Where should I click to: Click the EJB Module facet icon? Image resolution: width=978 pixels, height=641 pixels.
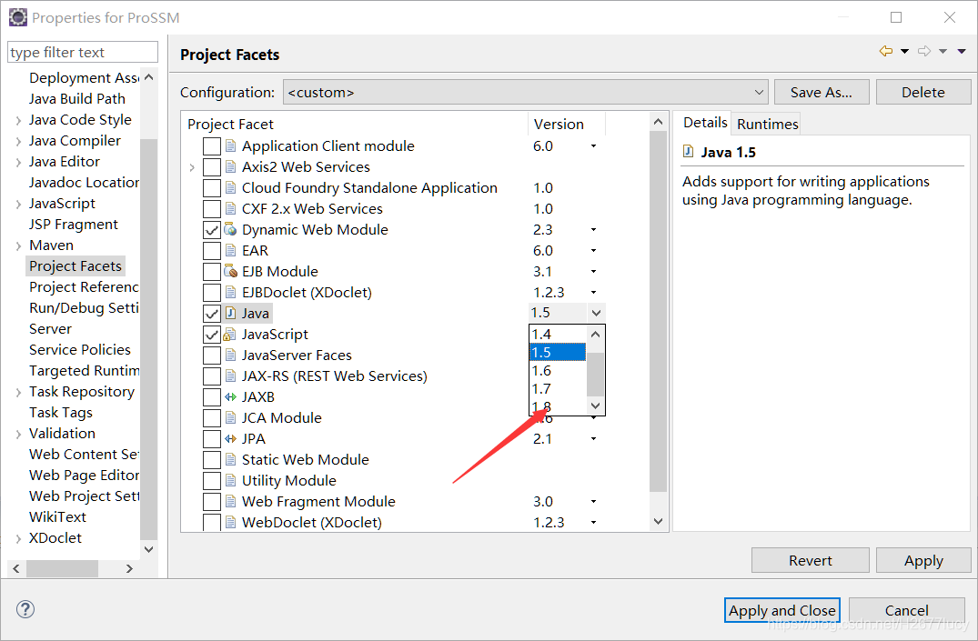(x=231, y=271)
